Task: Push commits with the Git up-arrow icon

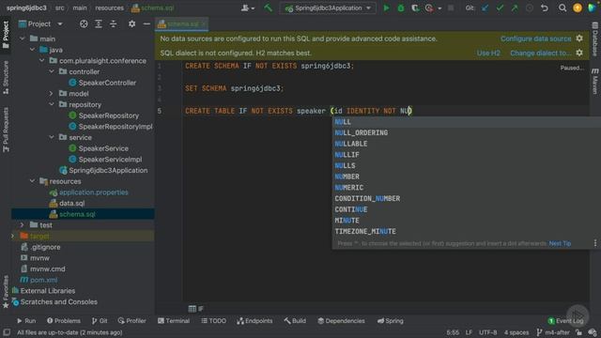Action: click(x=515, y=8)
